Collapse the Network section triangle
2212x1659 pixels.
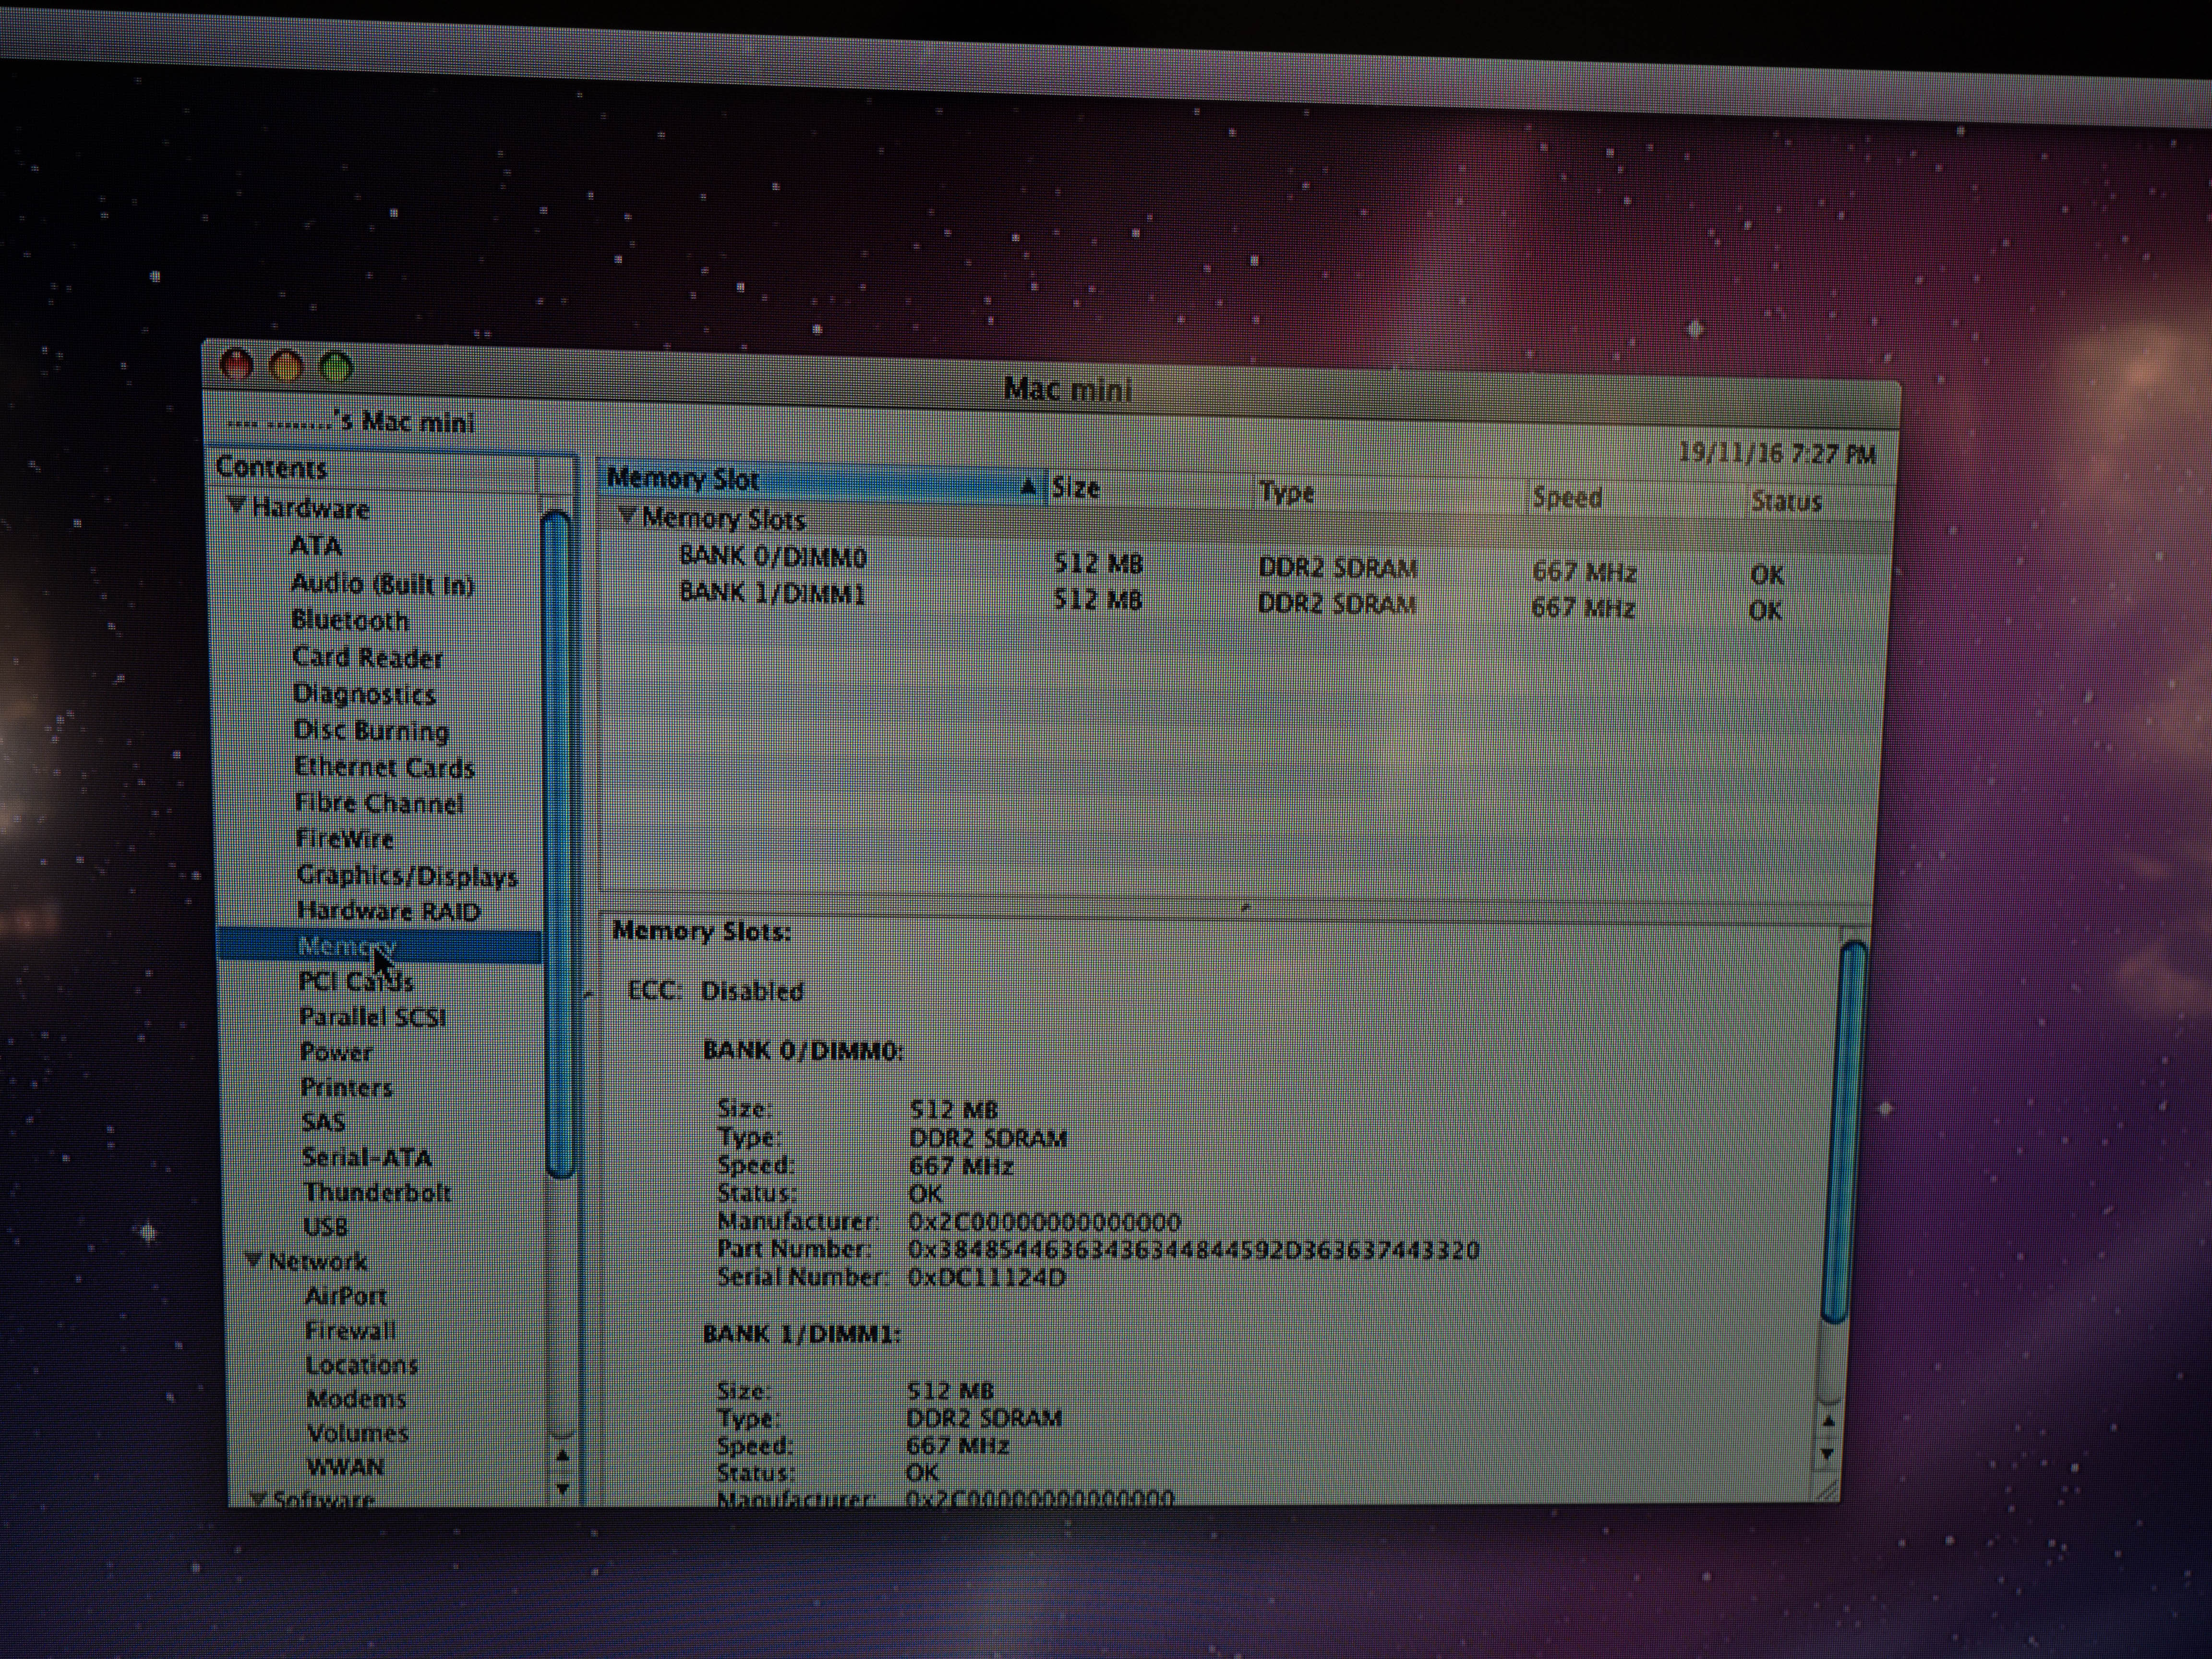(254, 1260)
